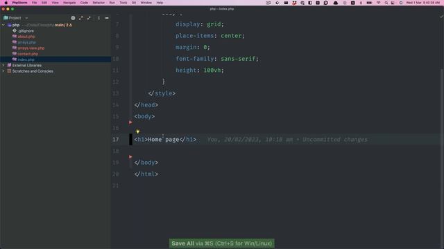Viewport: 444px width, 249px height.
Task: Click the closing </html> tag line
Action: (146, 174)
